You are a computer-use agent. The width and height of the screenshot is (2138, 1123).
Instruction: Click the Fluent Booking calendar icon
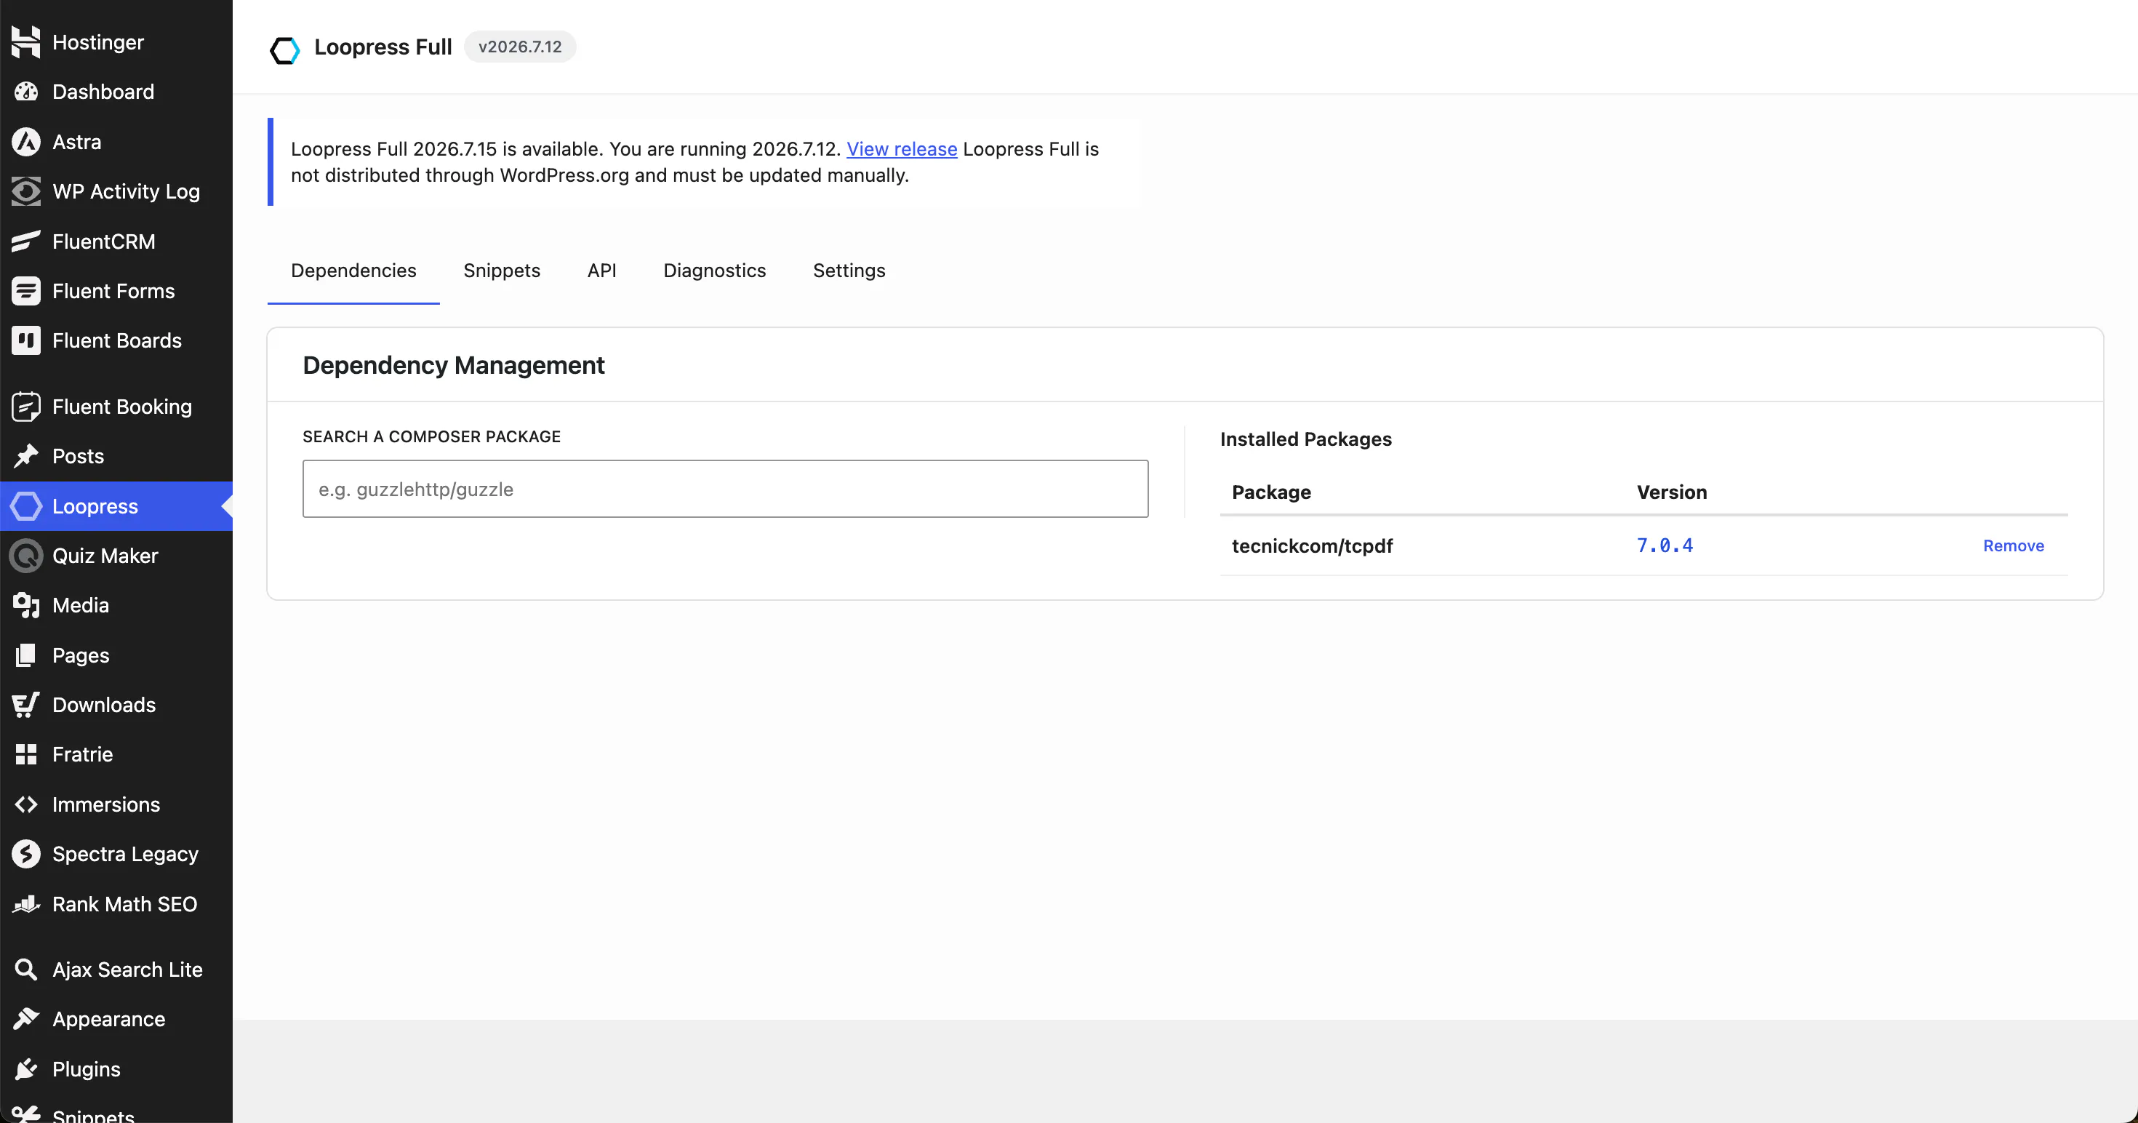(25, 407)
